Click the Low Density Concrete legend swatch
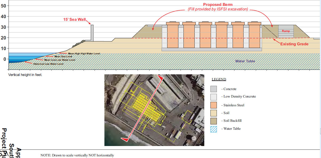The height and width of the screenshot is (158, 321). (214, 97)
